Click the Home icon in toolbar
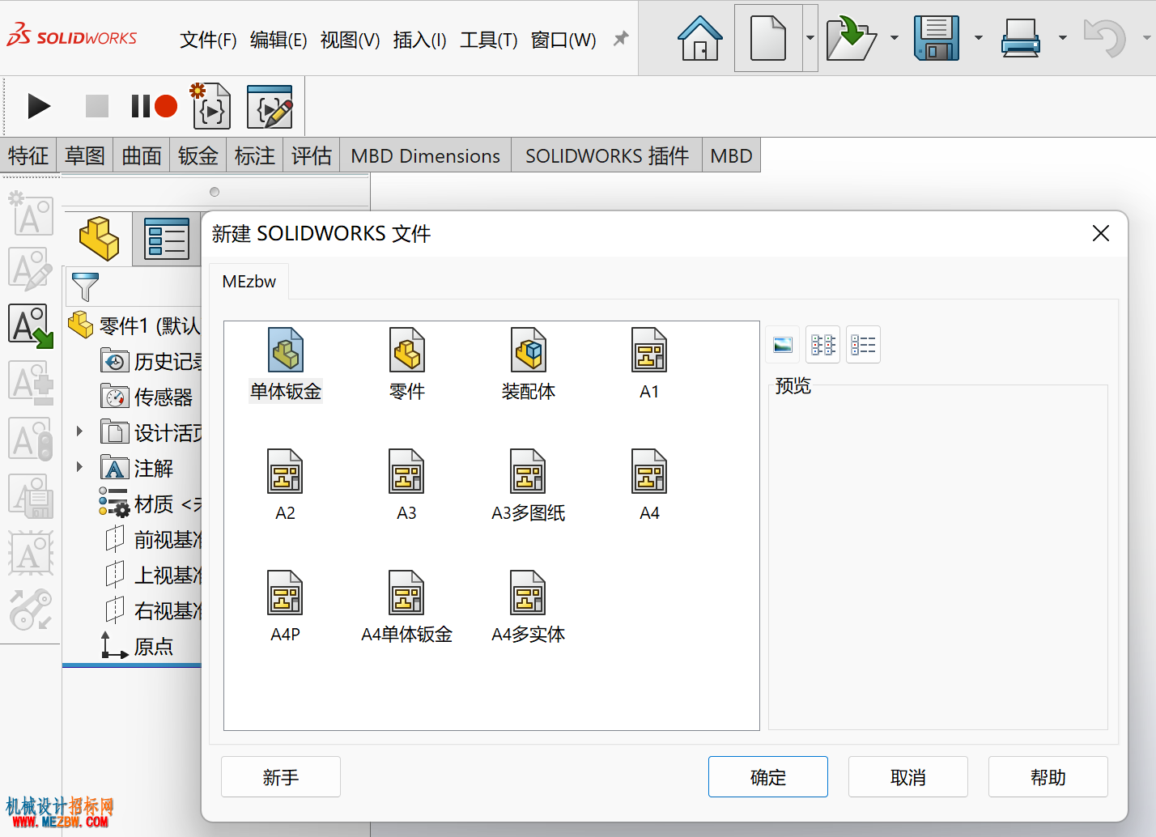 [x=699, y=38]
